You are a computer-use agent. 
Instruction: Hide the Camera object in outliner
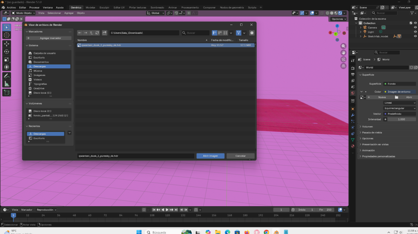click(415, 27)
